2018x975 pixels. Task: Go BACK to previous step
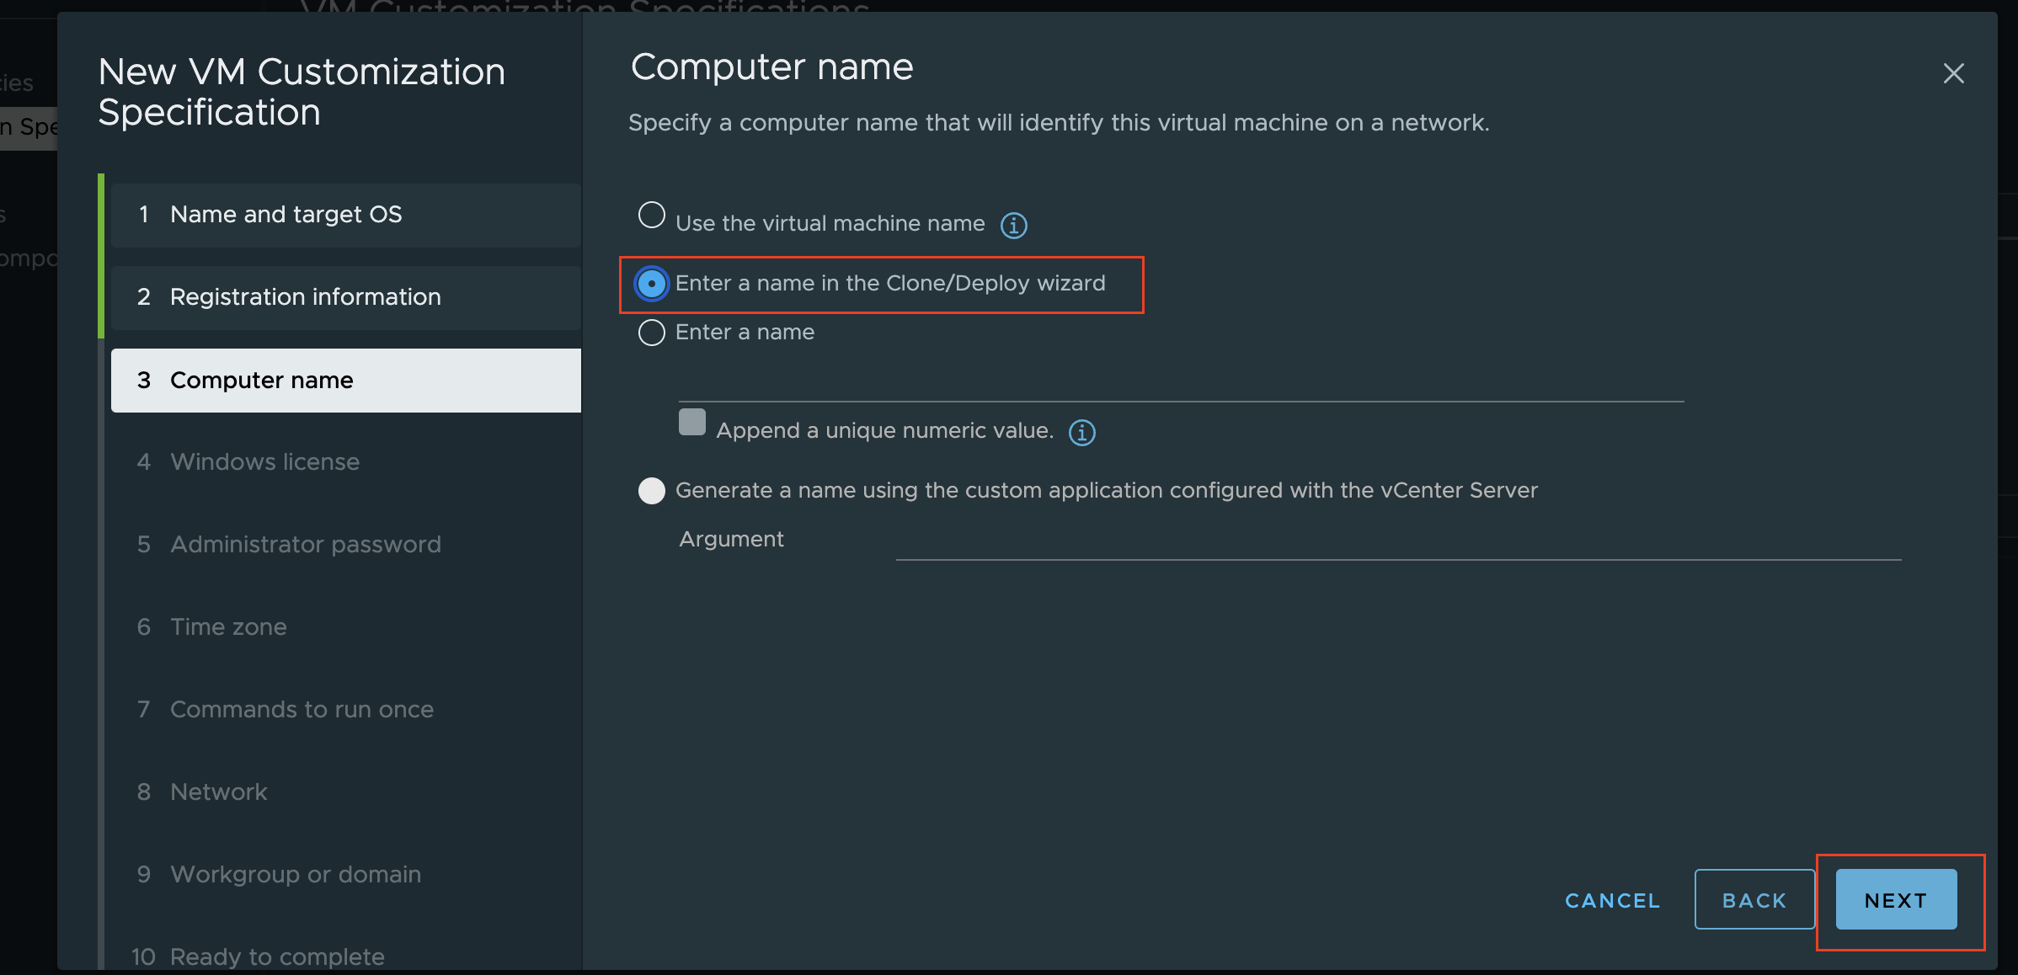1754,900
